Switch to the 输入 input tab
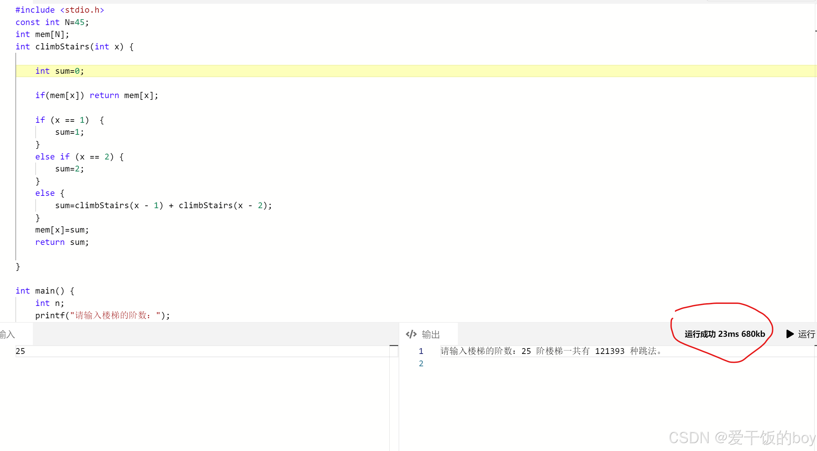The height and width of the screenshot is (451, 817). tap(8, 334)
